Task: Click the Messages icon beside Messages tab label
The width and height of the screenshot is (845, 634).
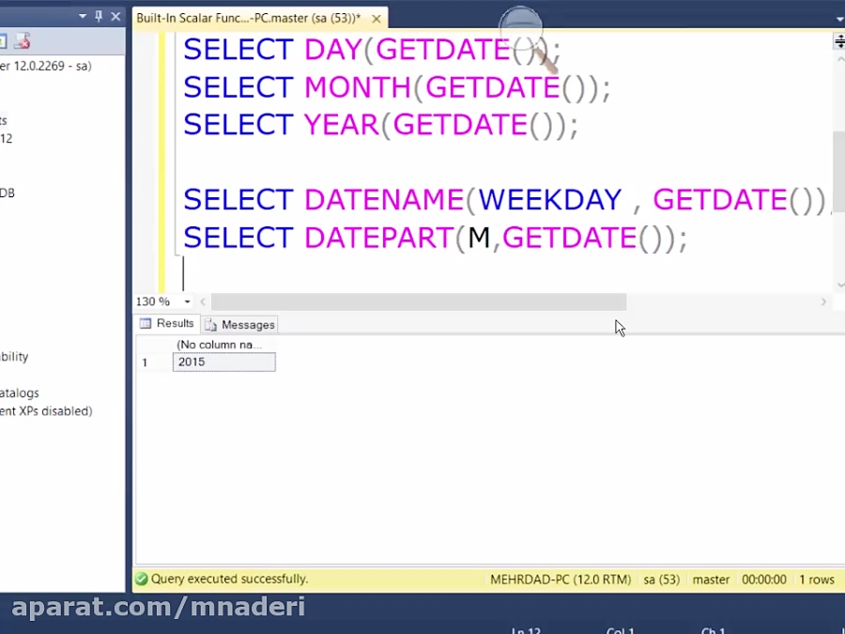Action: 209,323
